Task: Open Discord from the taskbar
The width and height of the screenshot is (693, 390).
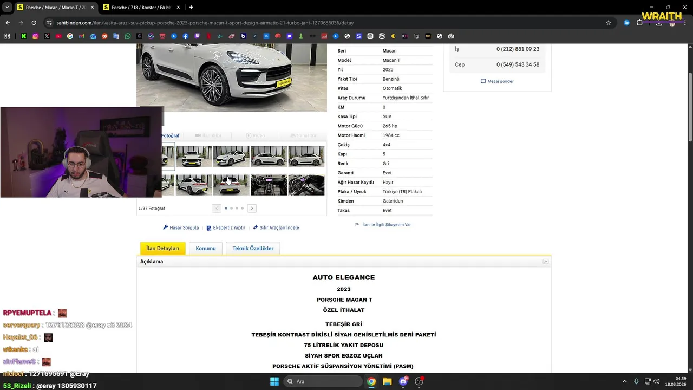Action: tap(403, 381)
